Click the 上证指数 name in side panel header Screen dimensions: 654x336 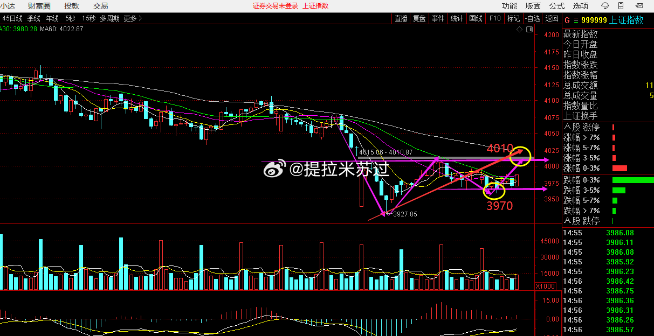627,20
